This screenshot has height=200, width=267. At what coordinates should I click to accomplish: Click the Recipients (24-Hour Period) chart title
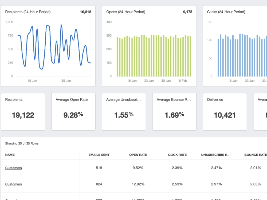click(x=28, y=12)
